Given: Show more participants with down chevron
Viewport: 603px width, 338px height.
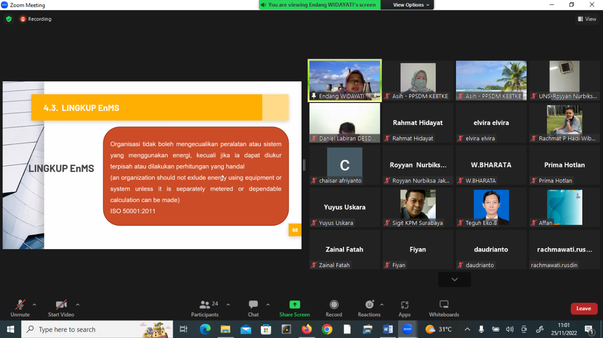Looking at the screenshot, I should (454, 279).
